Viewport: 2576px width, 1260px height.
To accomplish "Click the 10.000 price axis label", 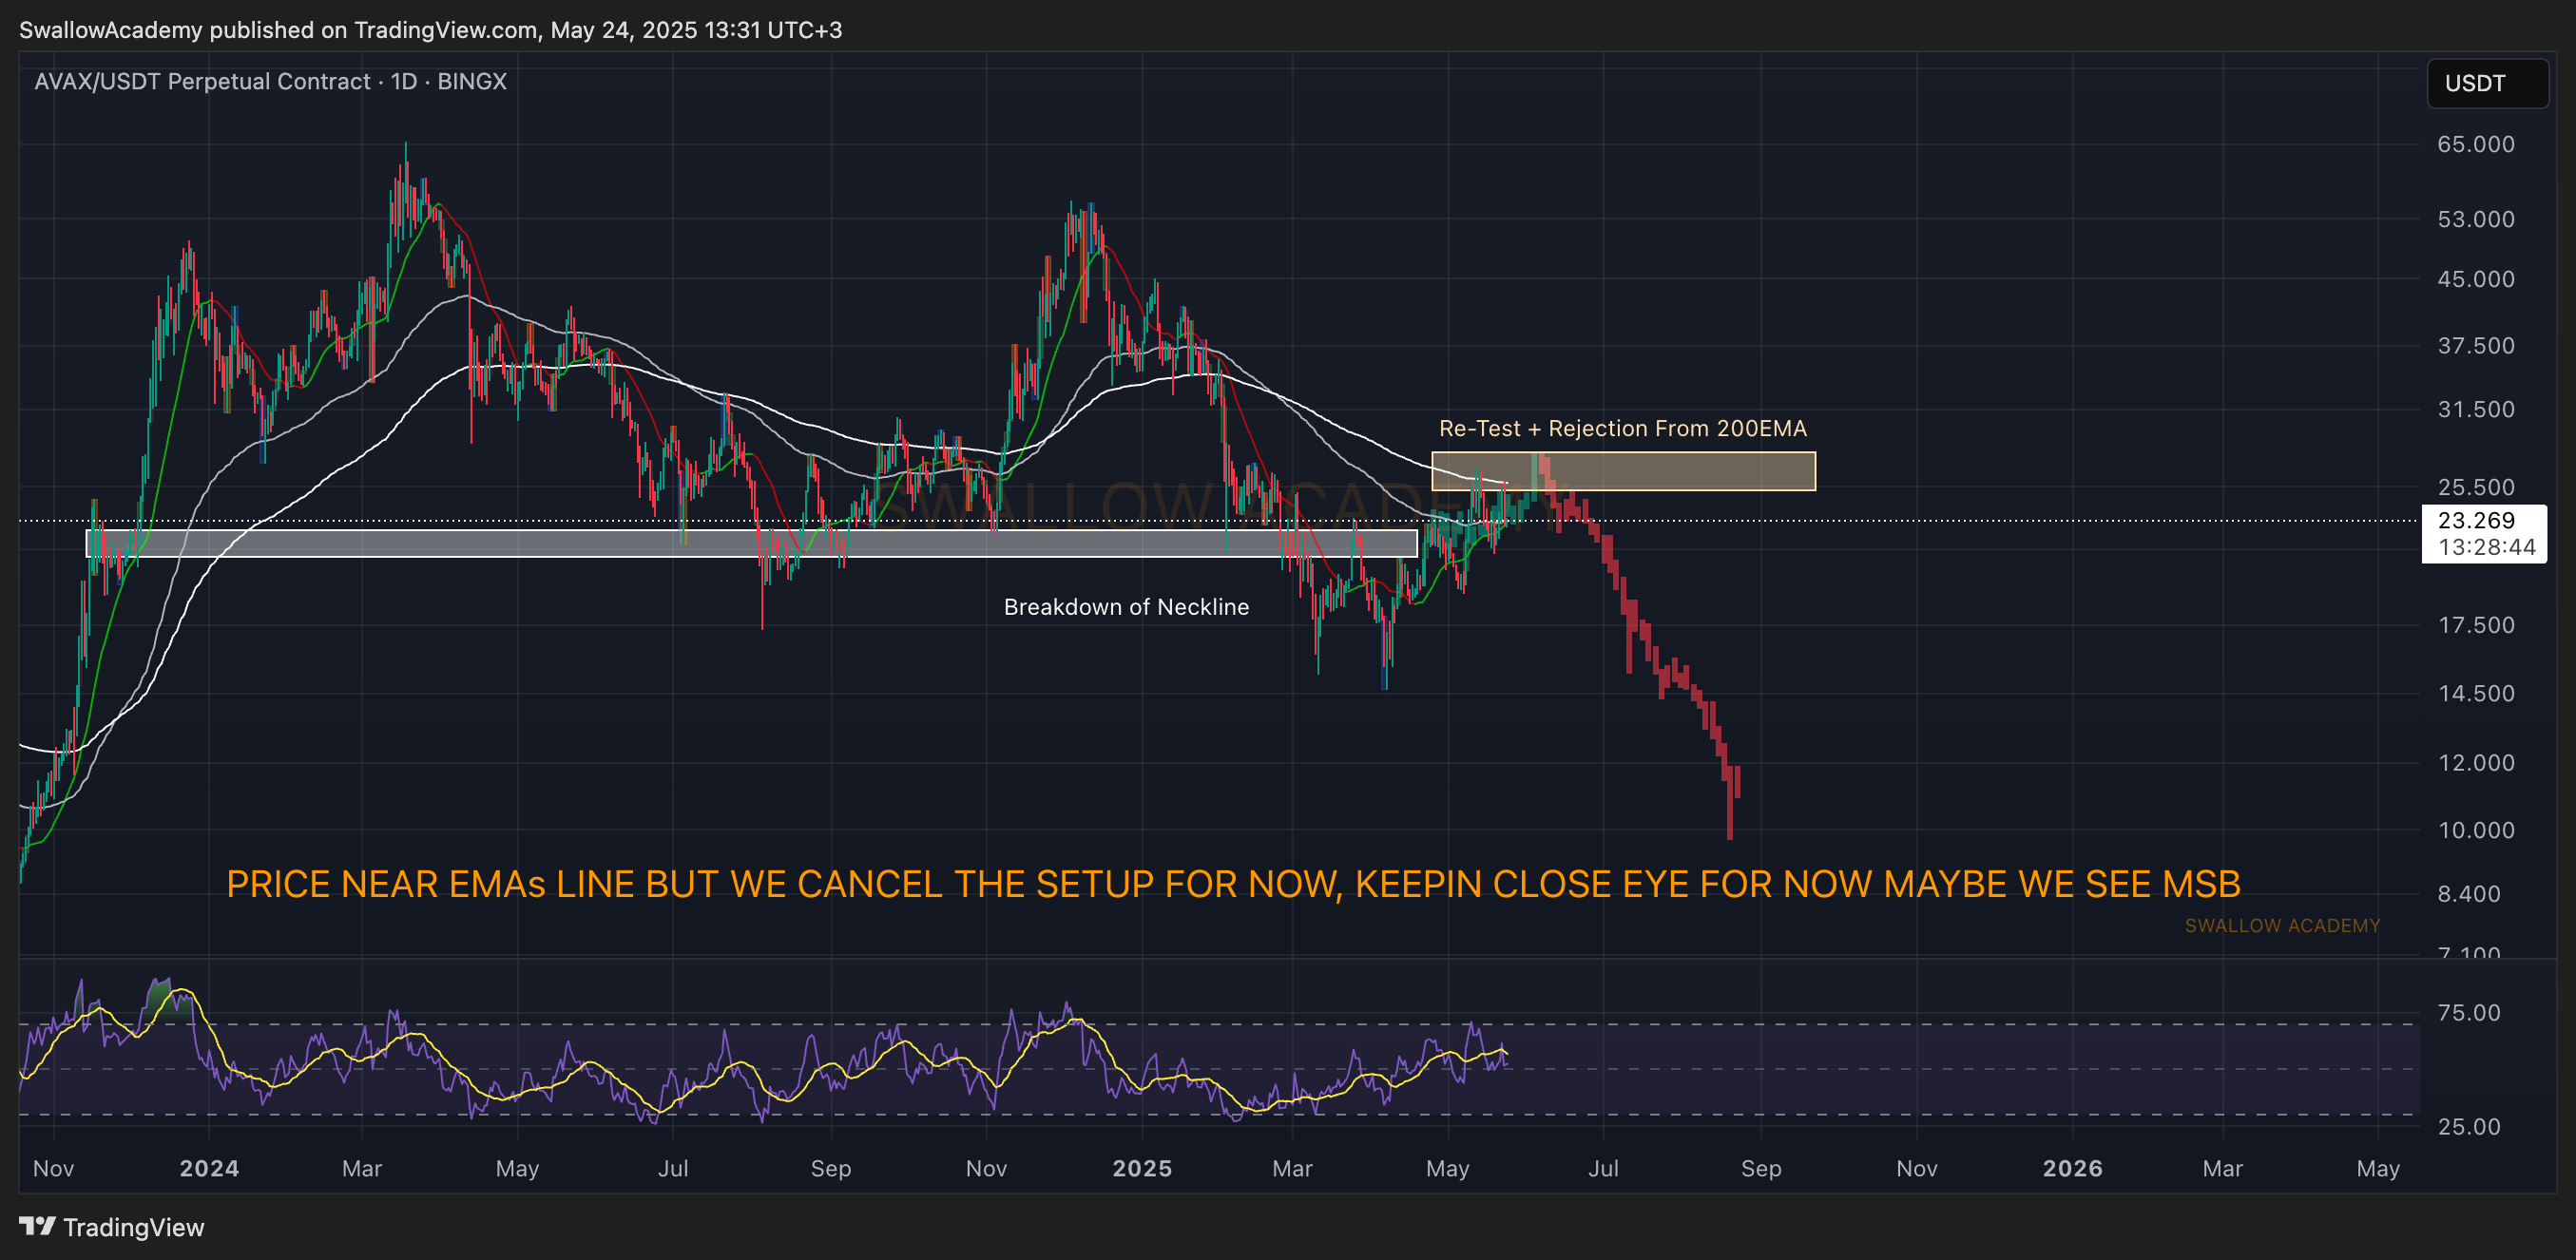I will [x=2475, y=830].
